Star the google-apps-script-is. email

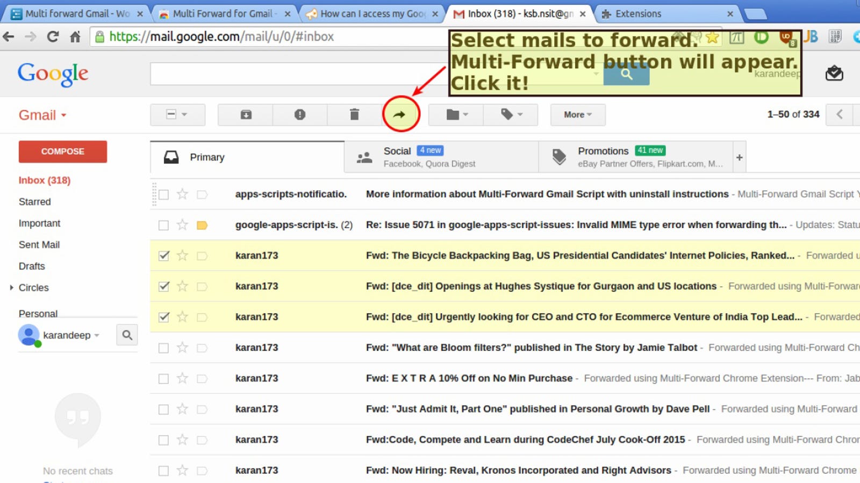[x=183, y=225]
